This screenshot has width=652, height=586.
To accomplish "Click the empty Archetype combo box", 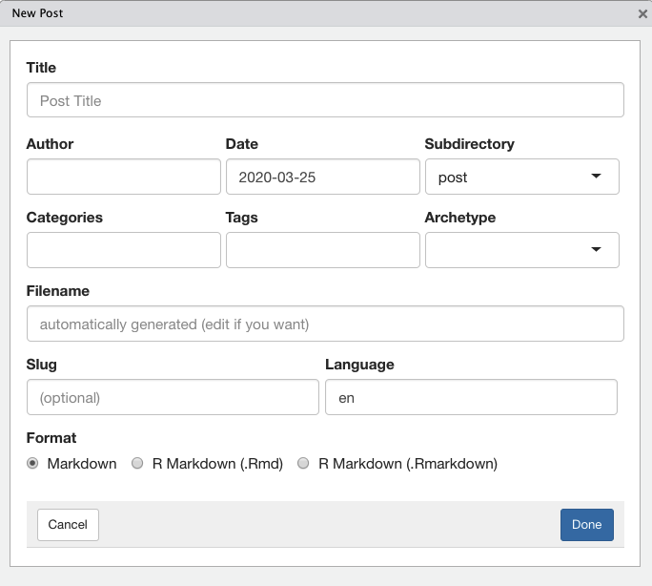I will click(521, 250).
